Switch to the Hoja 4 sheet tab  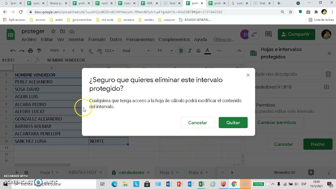(x=196, y=172)
